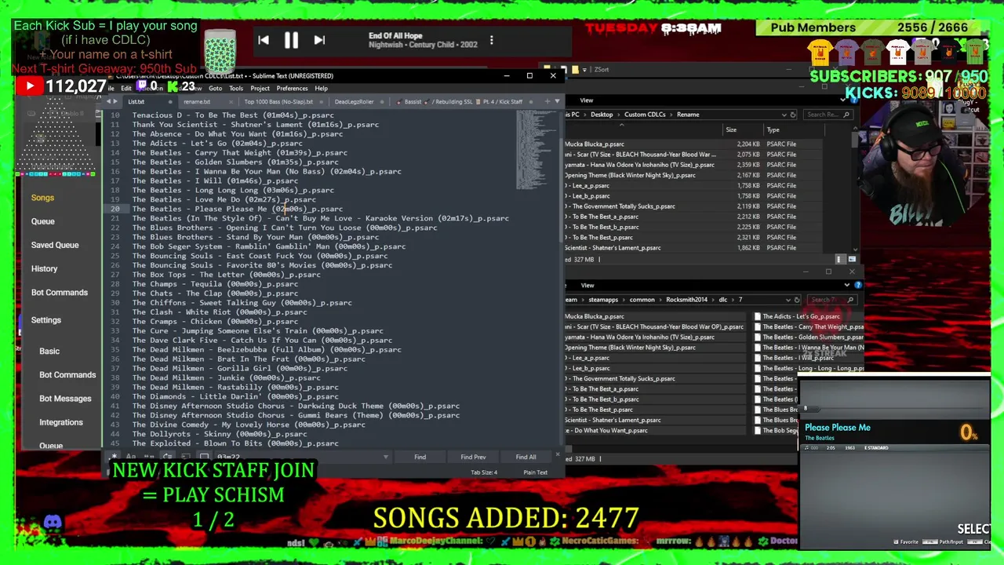Switch to Top 1000 Bass (No-Slap).txt tab

(278, 102)
